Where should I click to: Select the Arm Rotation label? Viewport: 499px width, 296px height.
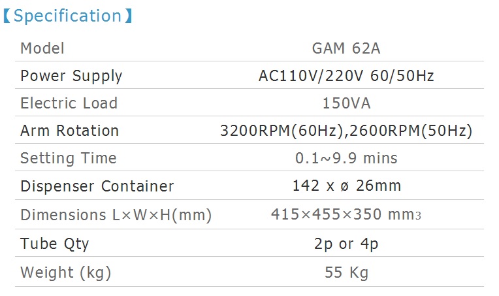click(70, 131)
